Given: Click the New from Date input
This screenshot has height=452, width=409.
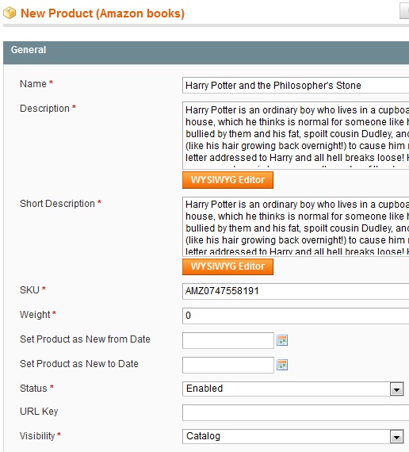Looking at the screenshot, I should 228,340.
